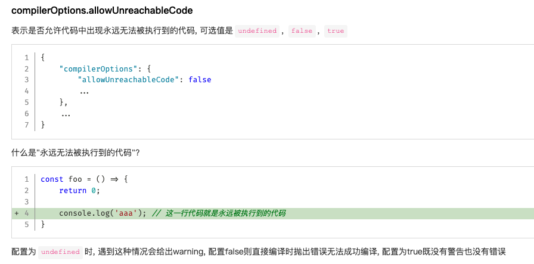Image resolution: width=534 pixels, height=264 pixels.
Task: Click the '什么是' question paragraph
Action: point(76,153)
